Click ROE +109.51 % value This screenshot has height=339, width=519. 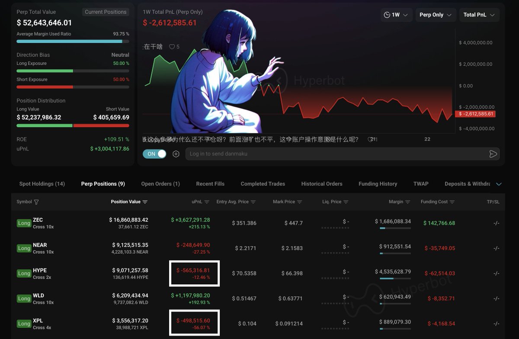pyautogui.click(x=117, y=139)
